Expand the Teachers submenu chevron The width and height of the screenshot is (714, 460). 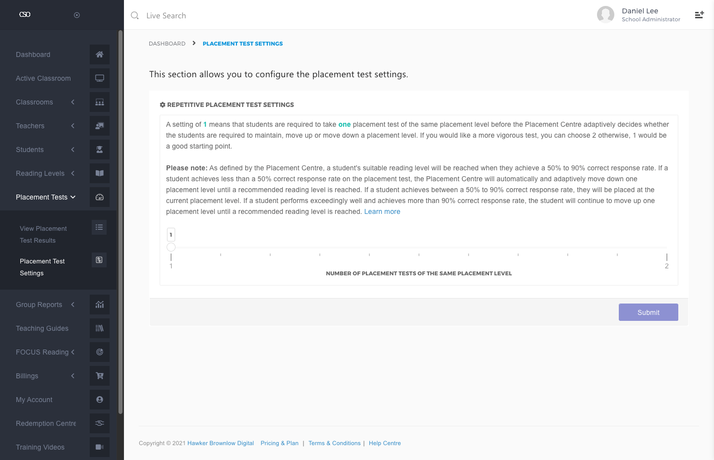(73, 126)
